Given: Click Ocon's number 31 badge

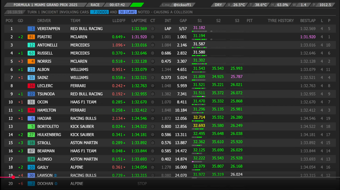Looking at the screenshot, I should tap(31, 102).
